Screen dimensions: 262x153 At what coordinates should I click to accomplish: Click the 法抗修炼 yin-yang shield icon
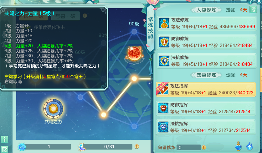coord(164,61)
